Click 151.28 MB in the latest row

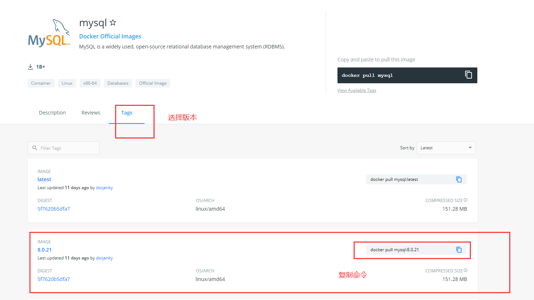[x=455, y=209]
